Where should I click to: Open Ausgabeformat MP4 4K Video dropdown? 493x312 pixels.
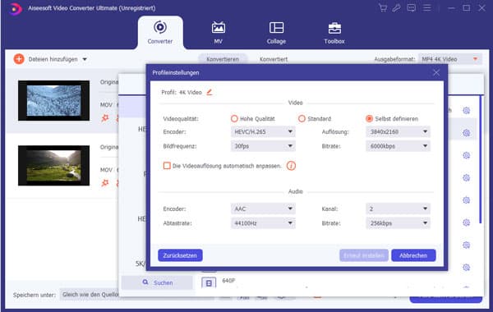click(449, 59)
